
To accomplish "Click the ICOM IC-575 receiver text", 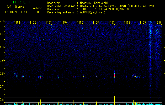I will 105,9.
